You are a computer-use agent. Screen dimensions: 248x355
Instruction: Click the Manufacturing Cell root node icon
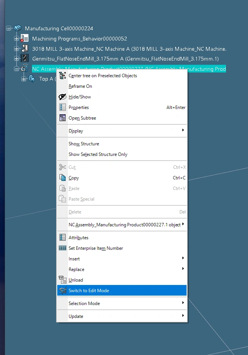[17, 28]
